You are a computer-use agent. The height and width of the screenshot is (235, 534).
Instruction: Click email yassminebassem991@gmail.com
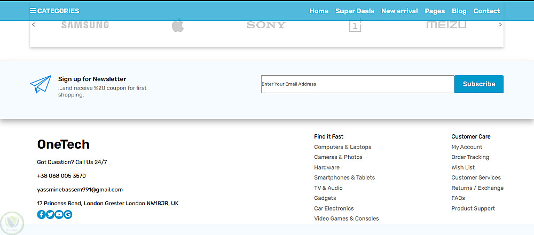click(x=80, y=189)
